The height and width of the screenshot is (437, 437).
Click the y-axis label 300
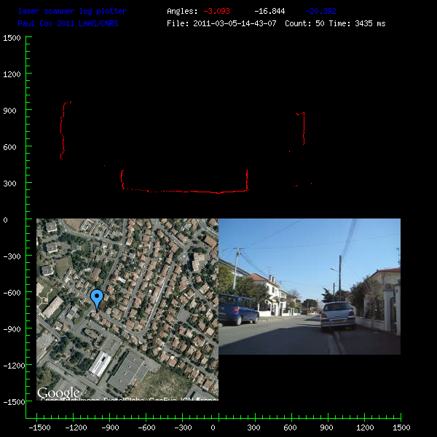(9, 184)
